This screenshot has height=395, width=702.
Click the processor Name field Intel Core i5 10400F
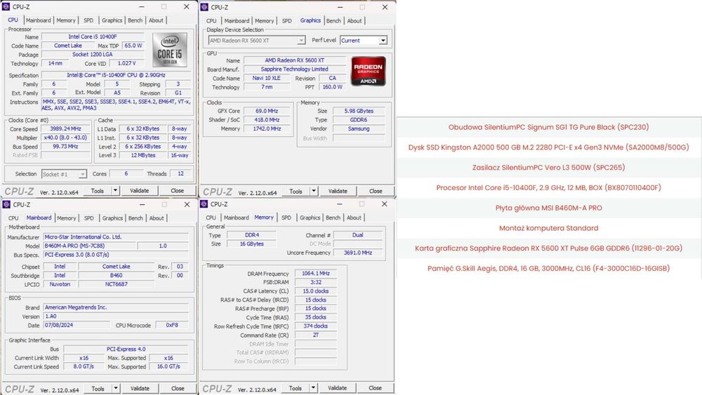click(93, 36)
